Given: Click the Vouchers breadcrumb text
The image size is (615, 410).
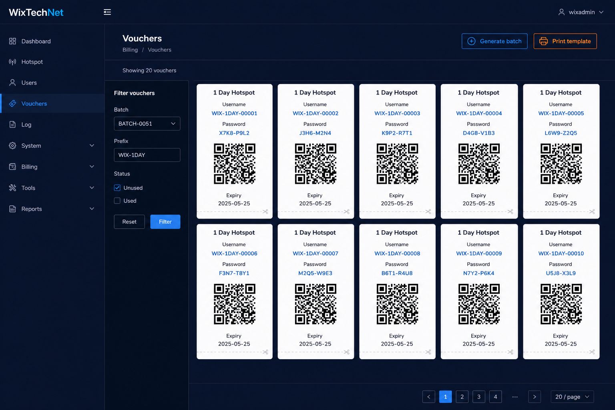Looking at the screenshot, I should click(159, 50).
